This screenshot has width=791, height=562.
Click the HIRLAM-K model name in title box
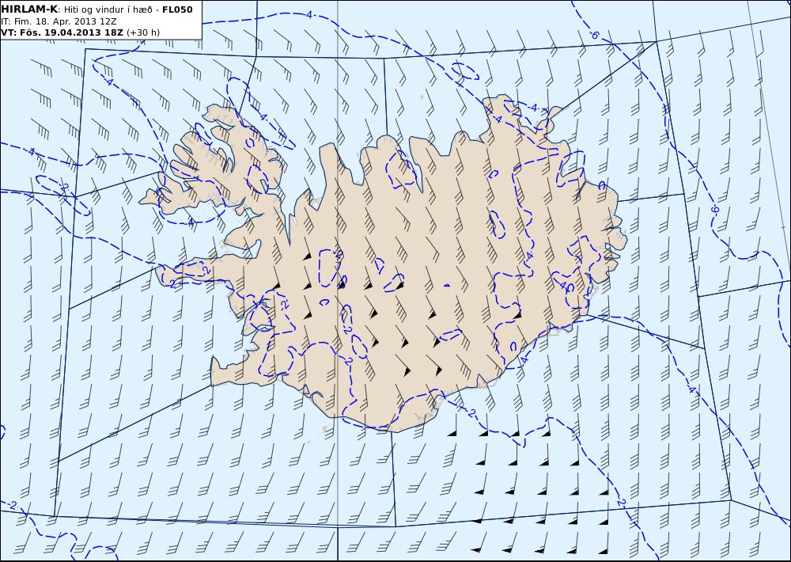pos(29,9)
